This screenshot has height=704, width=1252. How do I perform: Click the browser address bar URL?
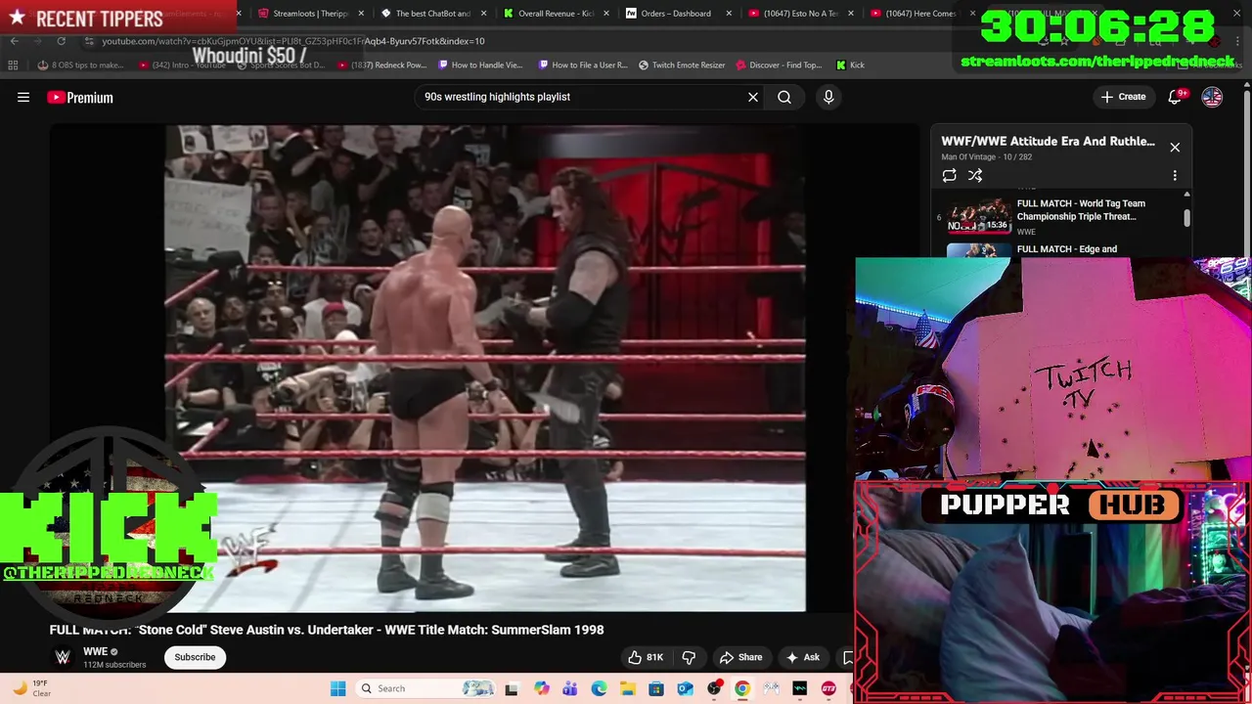(293, 41)
